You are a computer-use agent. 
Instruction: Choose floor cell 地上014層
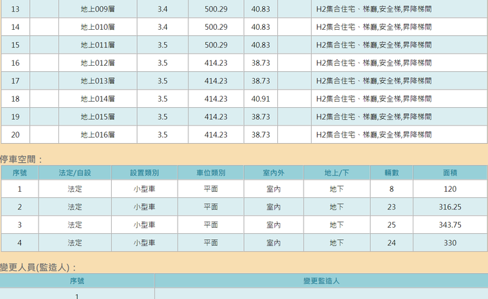98,99
